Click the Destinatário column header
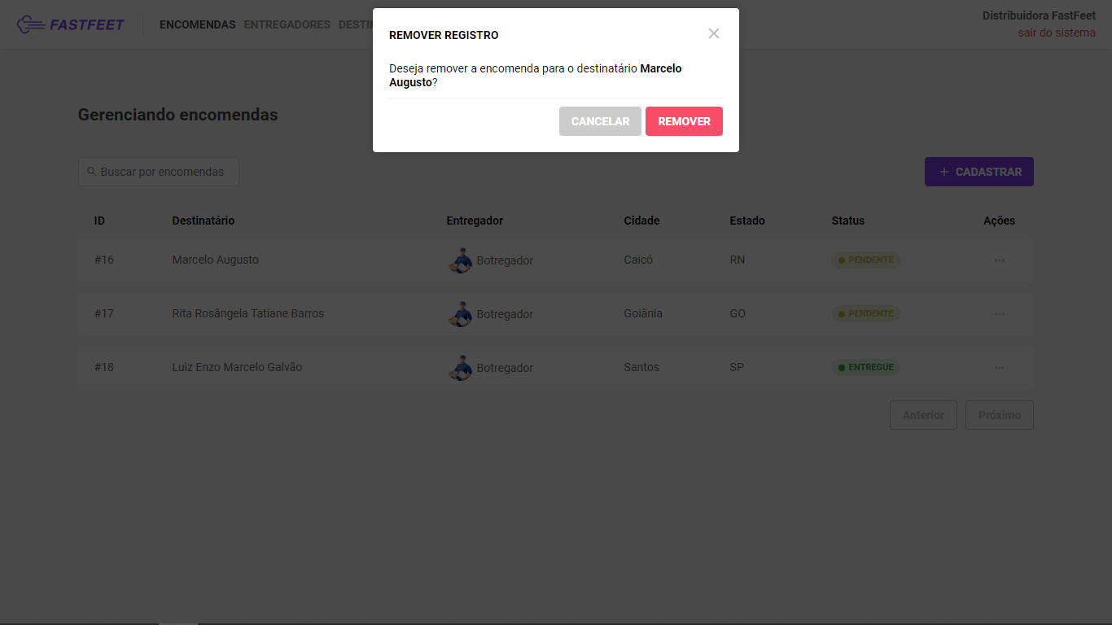This screenshot has height=625, width=1112. (x=204, y=221)
